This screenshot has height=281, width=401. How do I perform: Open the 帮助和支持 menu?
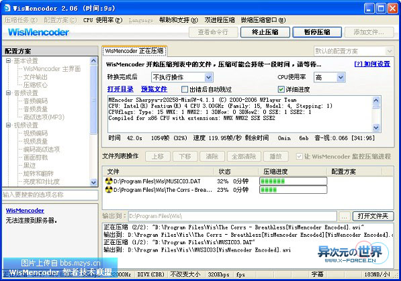point(179,20)
